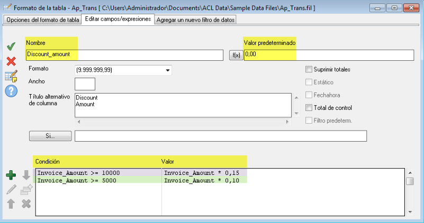Click the green plus add condition icon
The width and height of the screenshot is (424, 223).
[11, 175]
